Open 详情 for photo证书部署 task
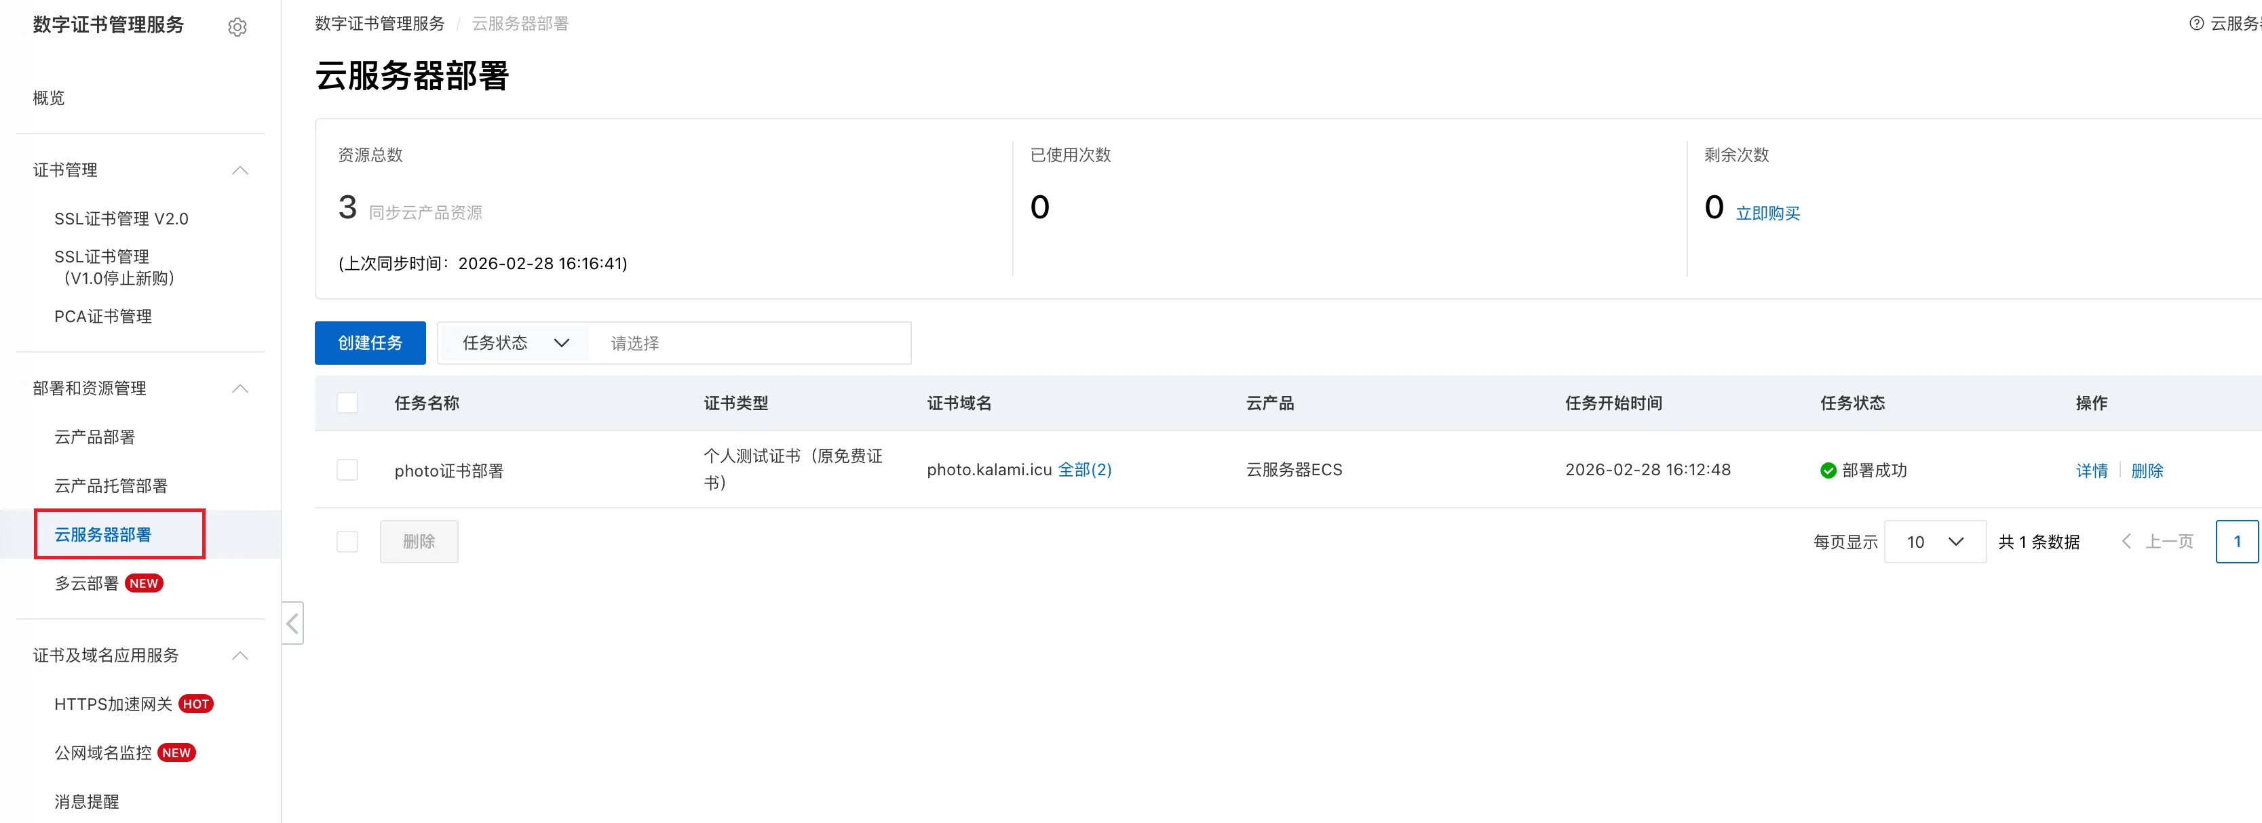The image size is (2262, 823). (x=2091, y=470)
